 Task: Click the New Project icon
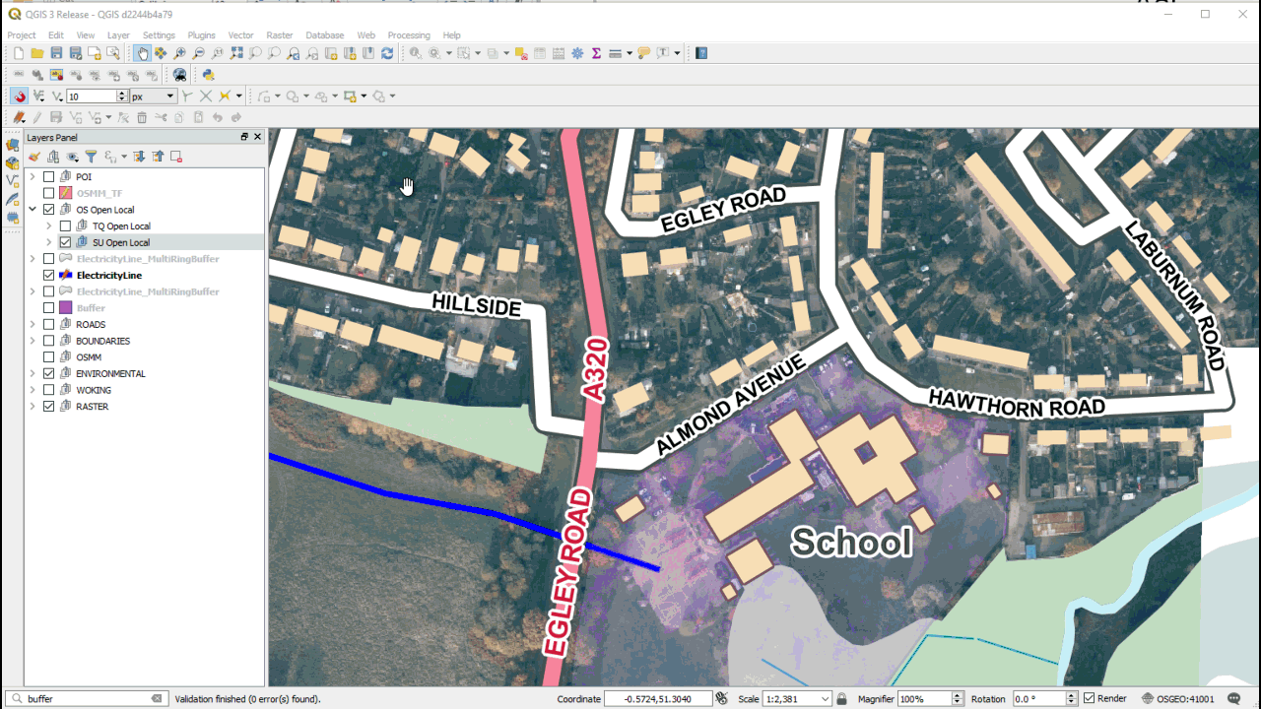[x=18, y=53]
